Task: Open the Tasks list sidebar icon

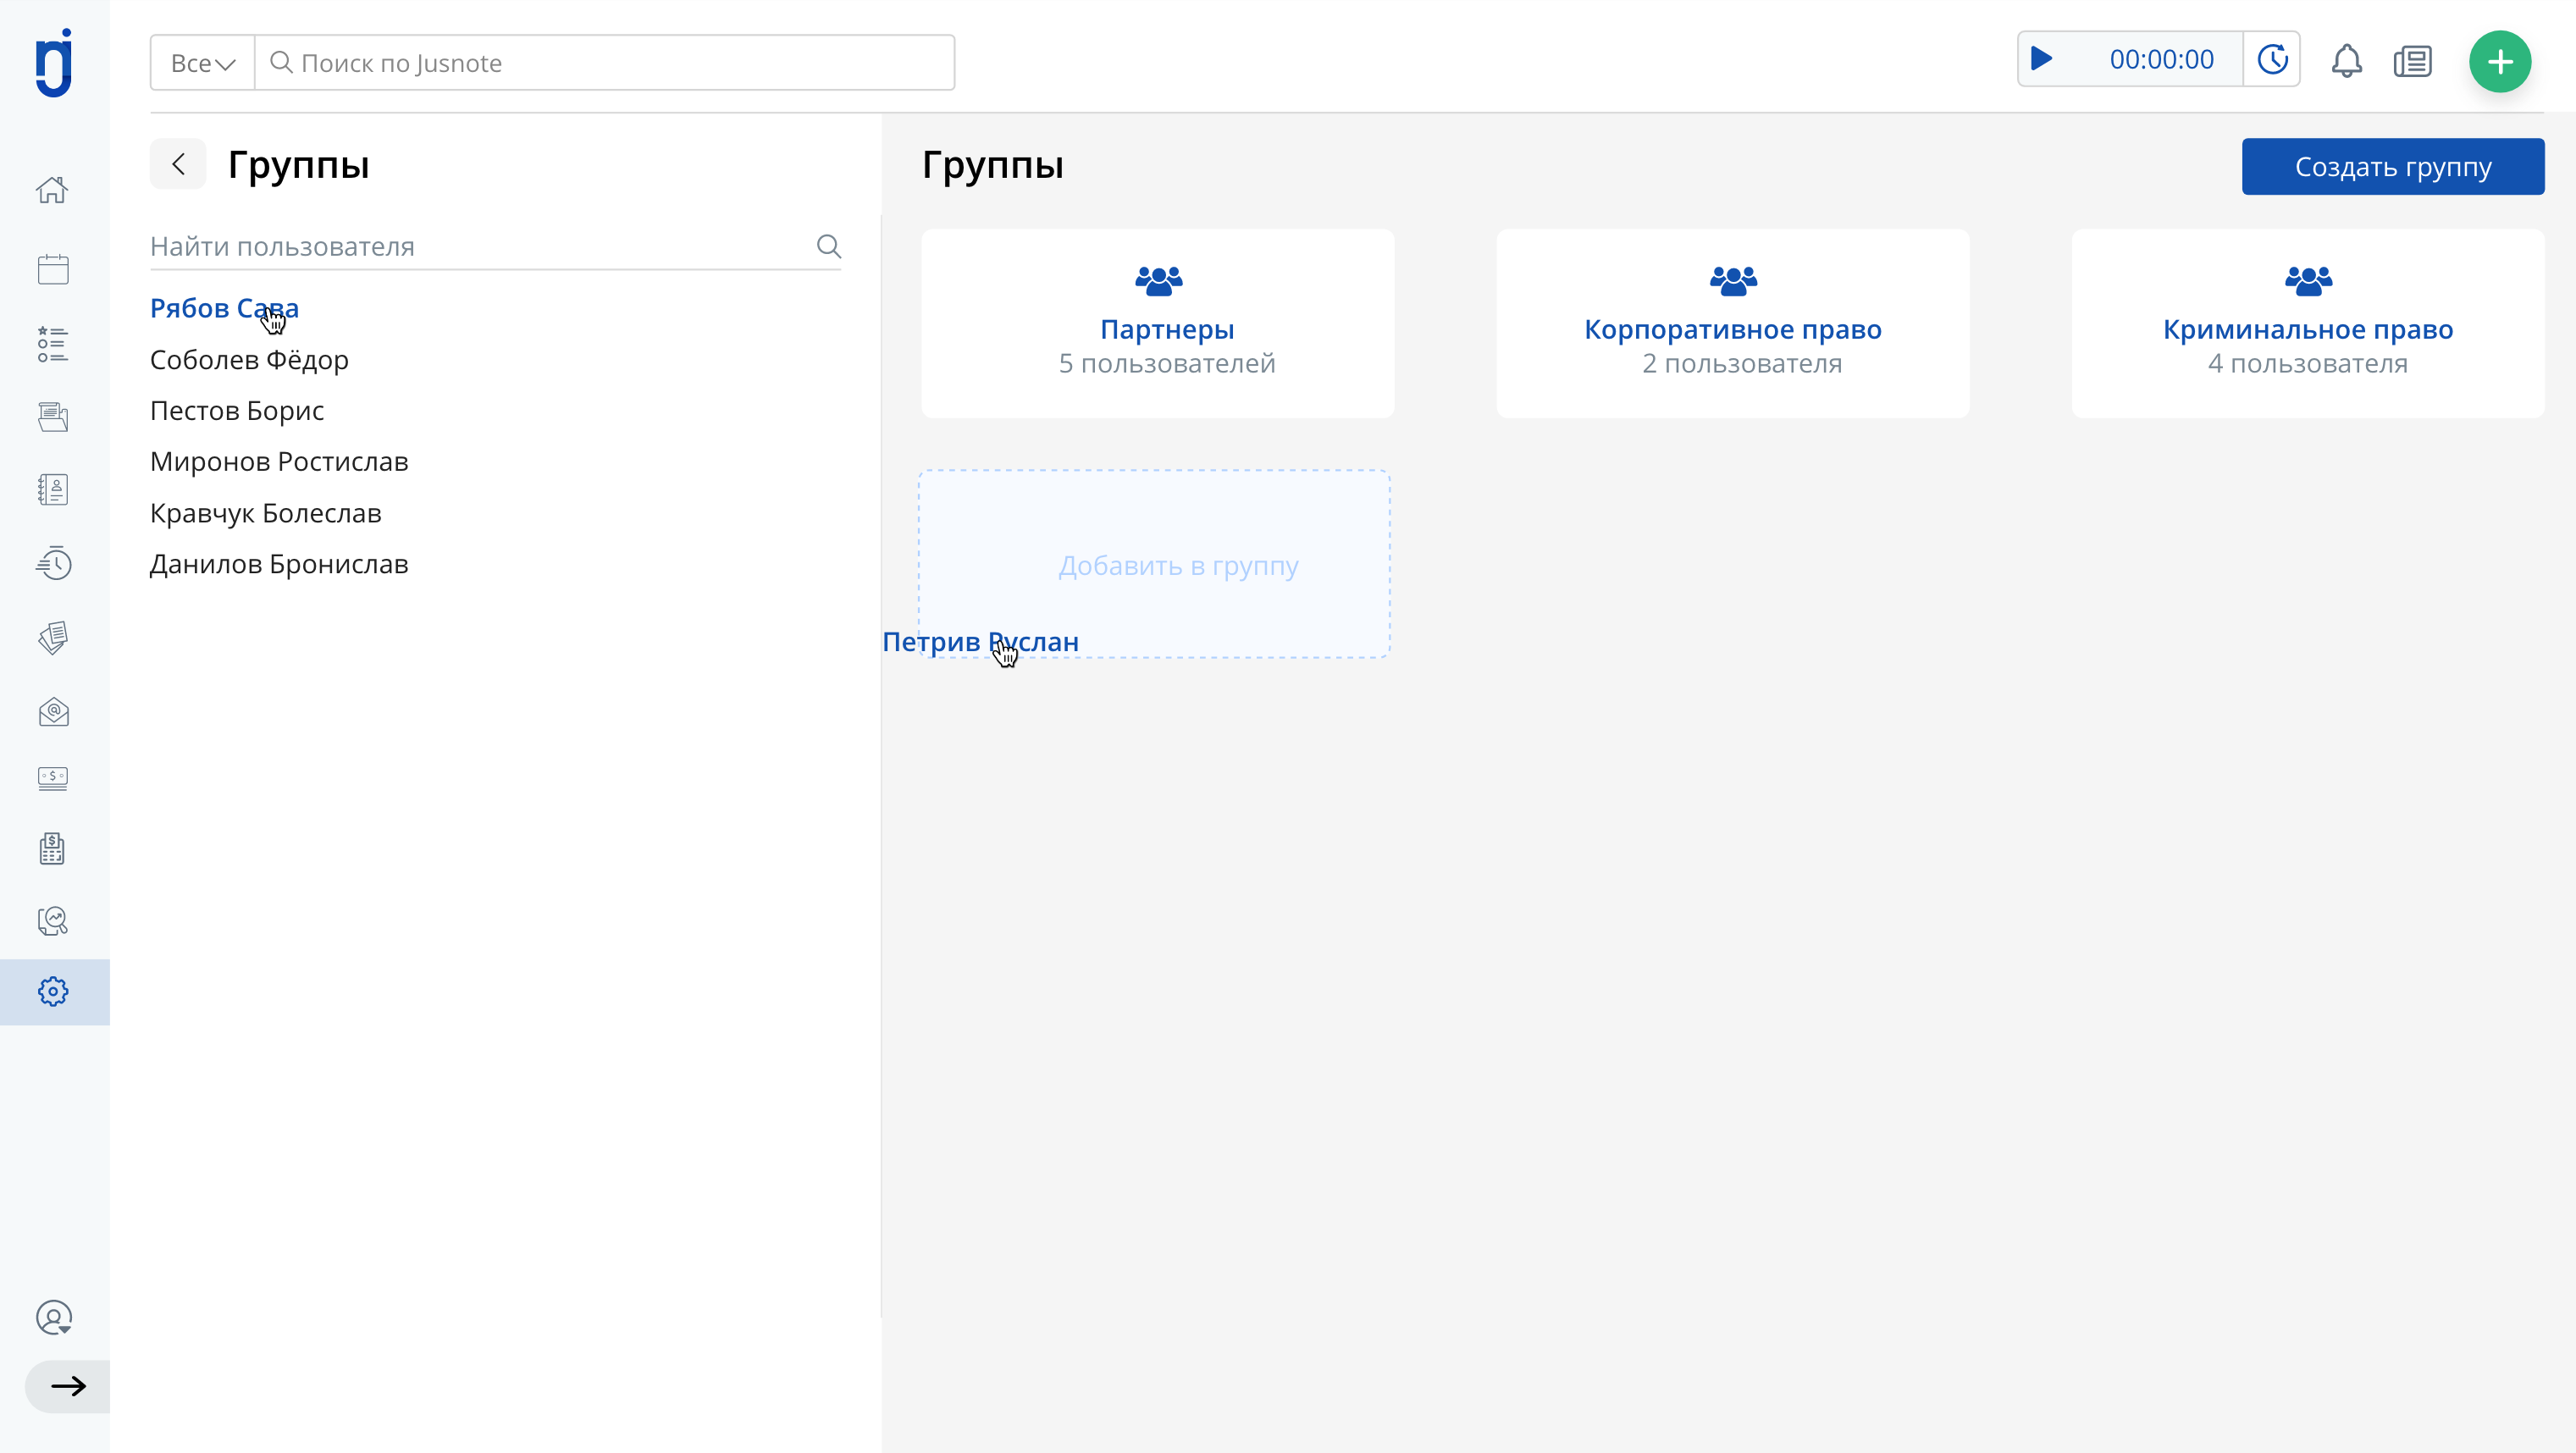Action: point(53,344)
